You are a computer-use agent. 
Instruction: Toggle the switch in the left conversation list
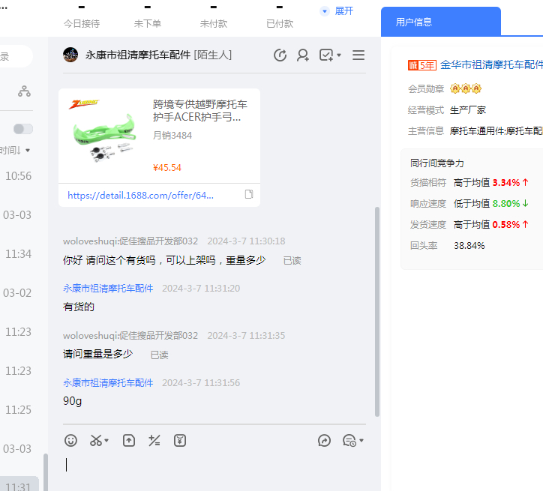pos(23,129)
